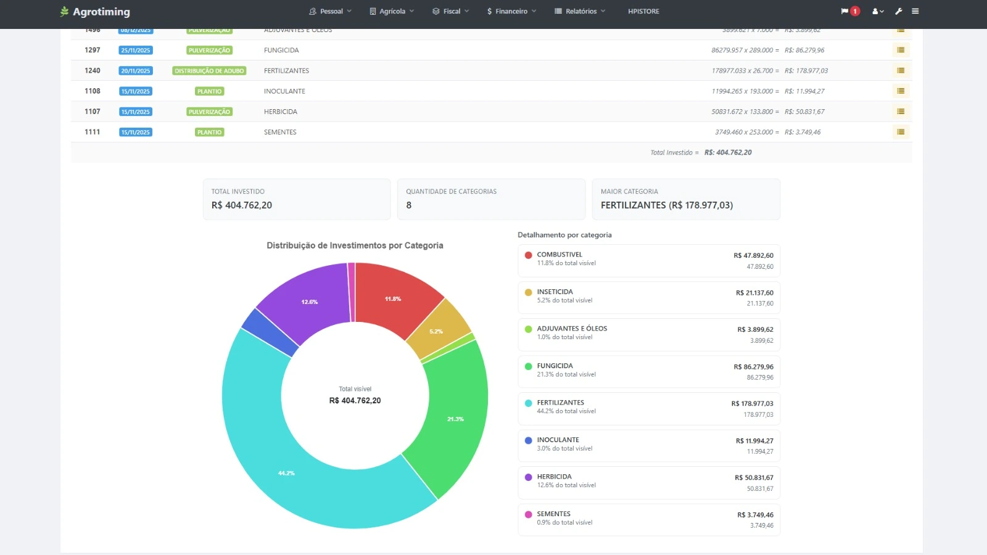Open details list icon for FUNGICIDA row

pos(901,50)
